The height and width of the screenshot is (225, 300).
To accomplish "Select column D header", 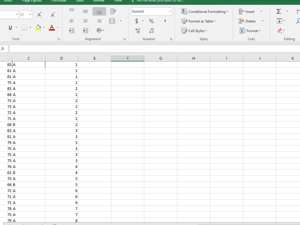I will coord(61,58).
